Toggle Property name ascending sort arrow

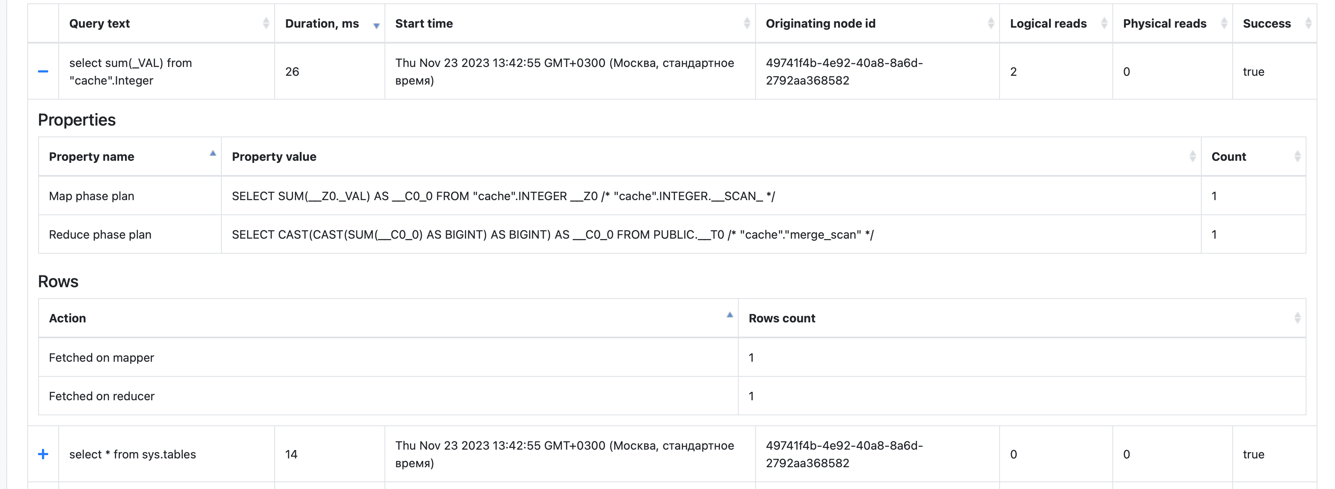(x=213, y=154)
